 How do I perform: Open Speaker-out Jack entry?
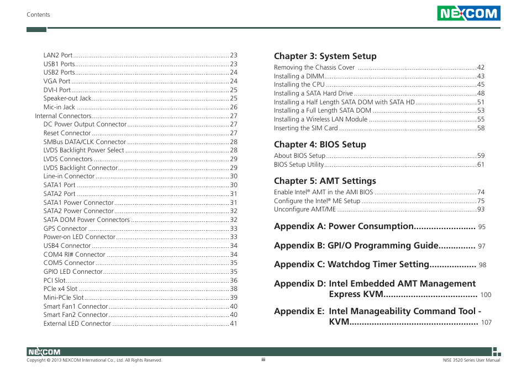point(140,98)
